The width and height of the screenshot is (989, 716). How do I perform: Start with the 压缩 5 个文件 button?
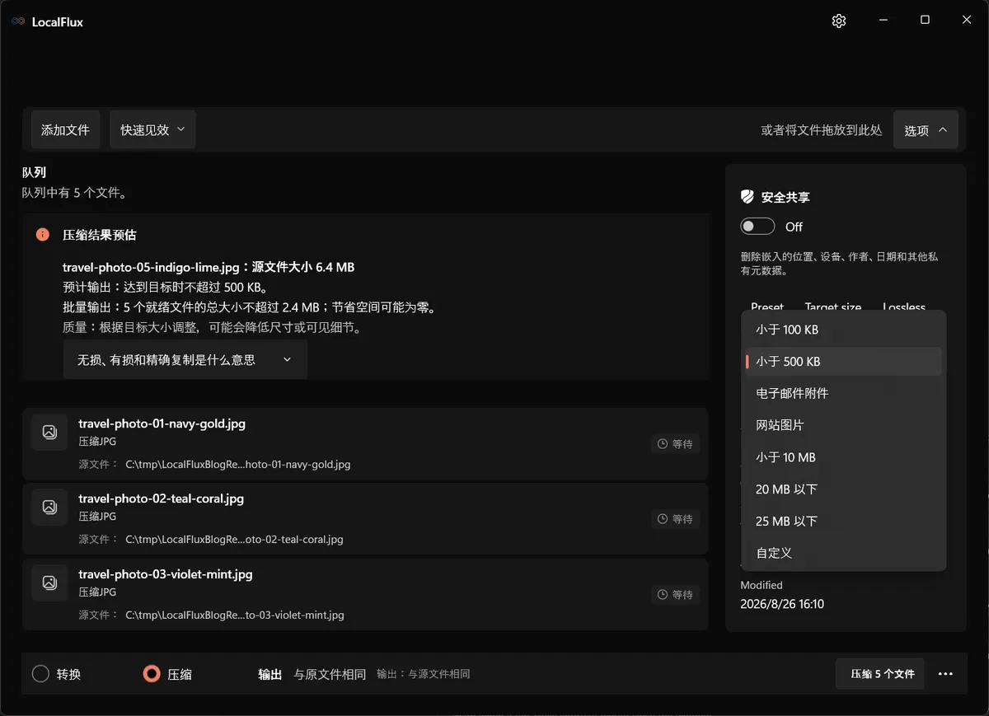[x=879, y=674]
